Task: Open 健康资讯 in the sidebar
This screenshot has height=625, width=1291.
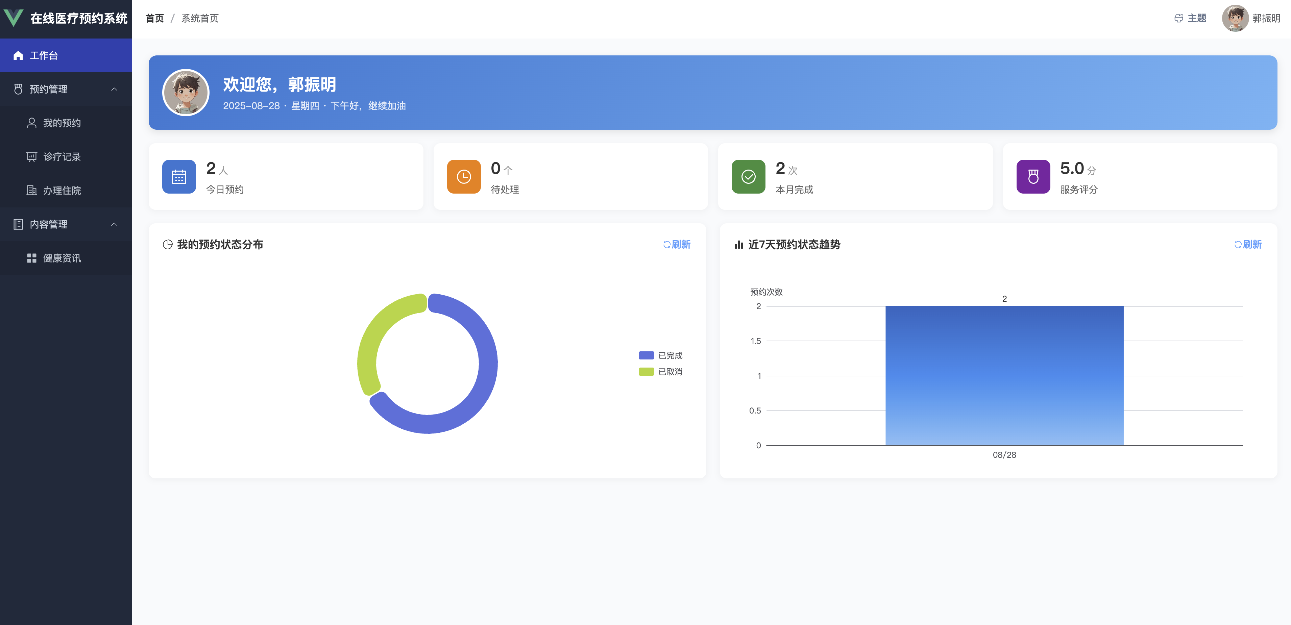Action: point(62,258)
